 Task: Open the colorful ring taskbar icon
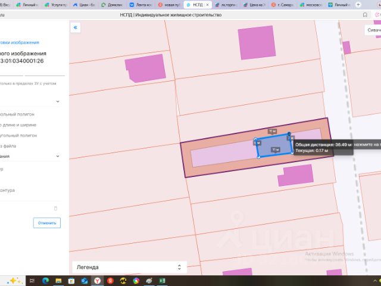coord(136,281)
